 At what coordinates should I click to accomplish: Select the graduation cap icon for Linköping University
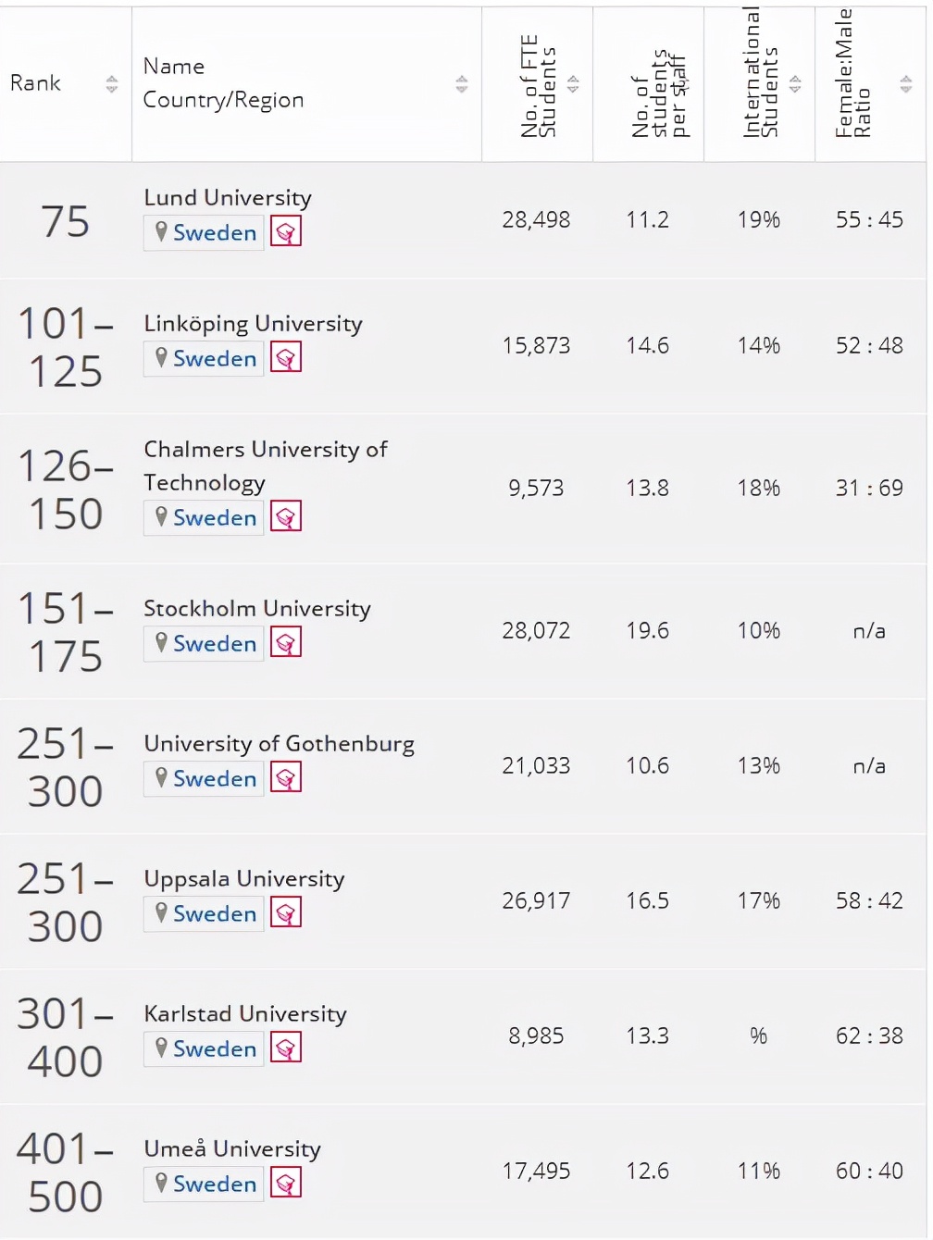click(285, 356)
